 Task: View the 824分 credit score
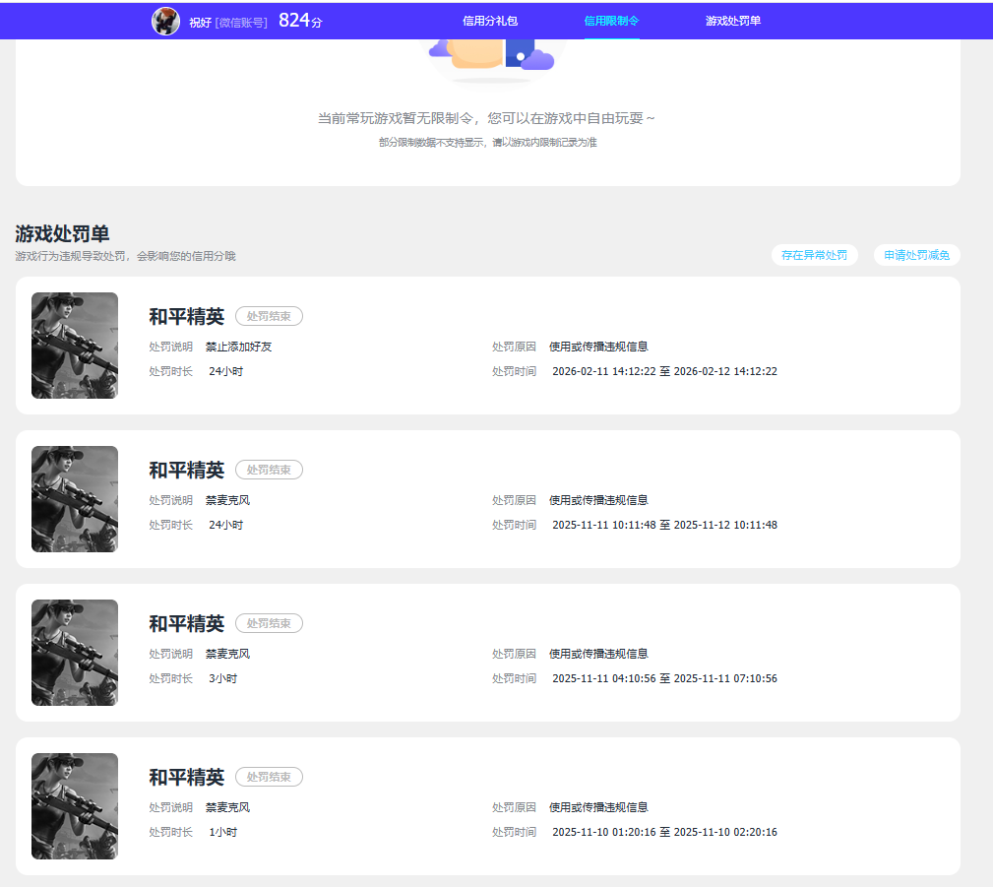[x=301, y=21]
